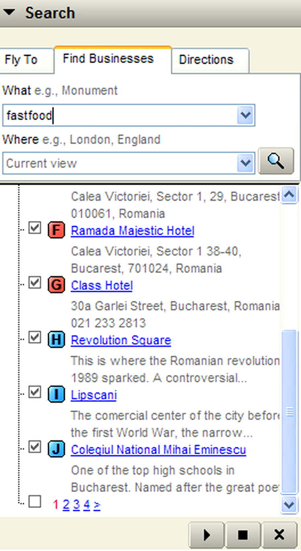The width and height of the screenshot is (301, 551).
Task: Clear search results with X button
Action: coord(279,535)
